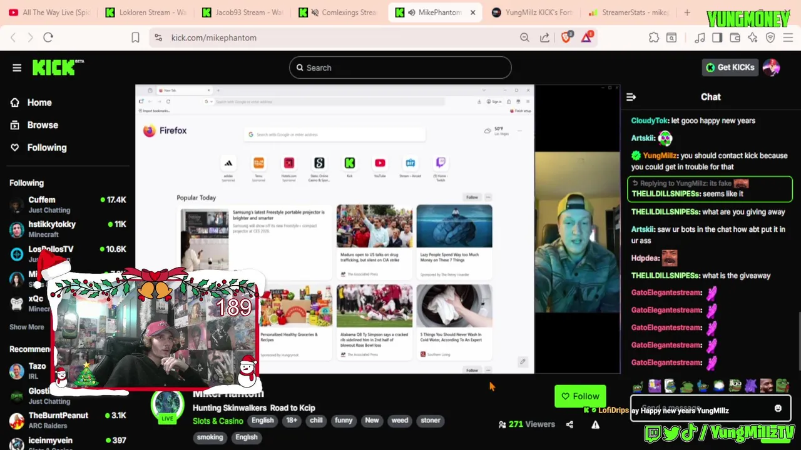The width and height of the screenshot is (801, 450).
Task: Switch to the Lokloren Stream tab
Action: (146, 12)
